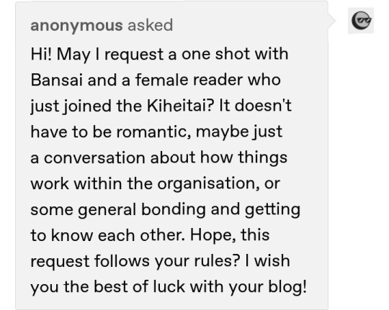Click the word 'blog!' at the end
Viewport: 389px width, 310px height.
287,287
